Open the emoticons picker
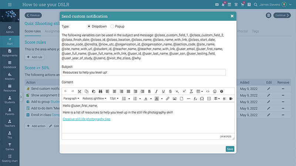Image resolution: width=296 pixels, height=166 pixels. tap(215, 91)
